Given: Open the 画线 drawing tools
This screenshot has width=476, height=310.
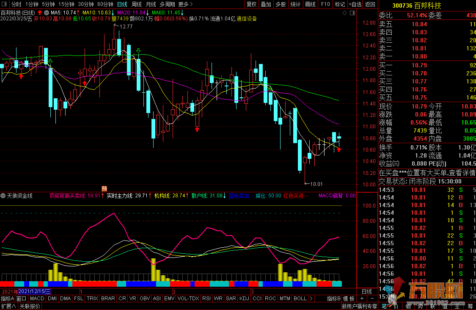Looking at the screenshot, I should pos(310,4).
